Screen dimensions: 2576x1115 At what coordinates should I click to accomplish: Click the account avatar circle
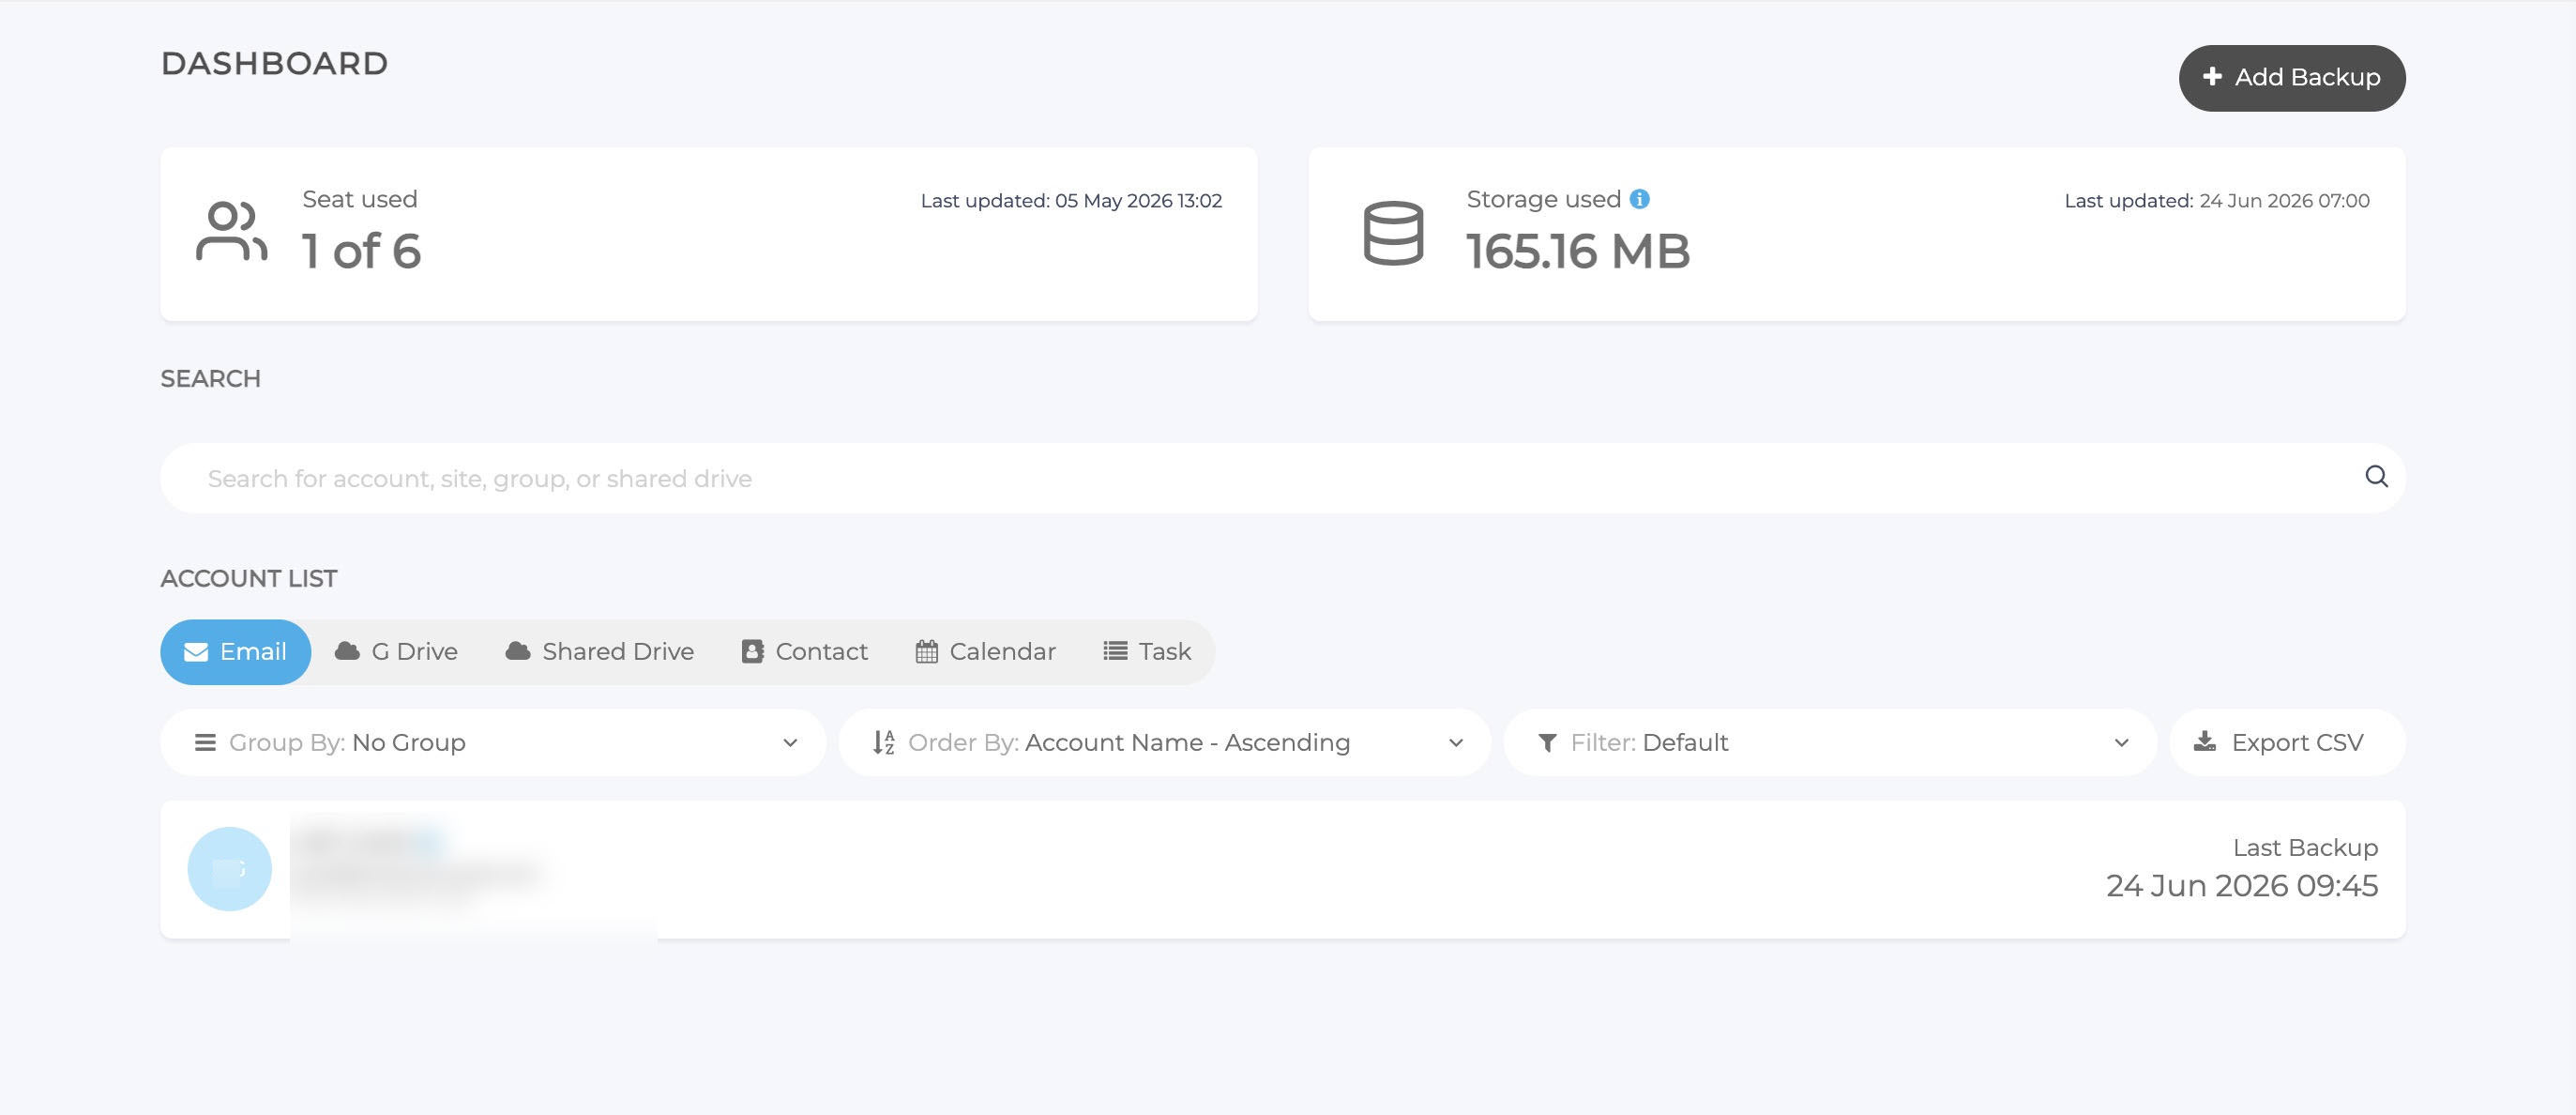pos(230,869)
